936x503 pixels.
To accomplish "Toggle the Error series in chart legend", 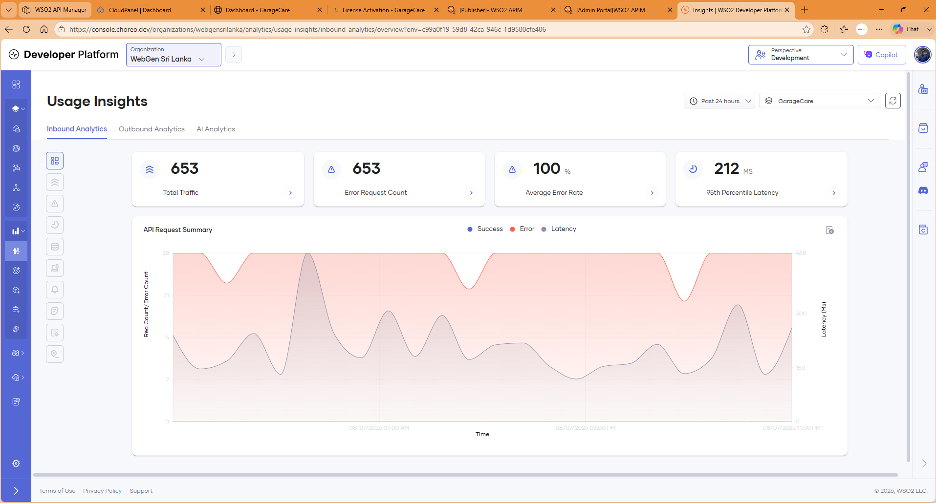I will tap(522, 229).
